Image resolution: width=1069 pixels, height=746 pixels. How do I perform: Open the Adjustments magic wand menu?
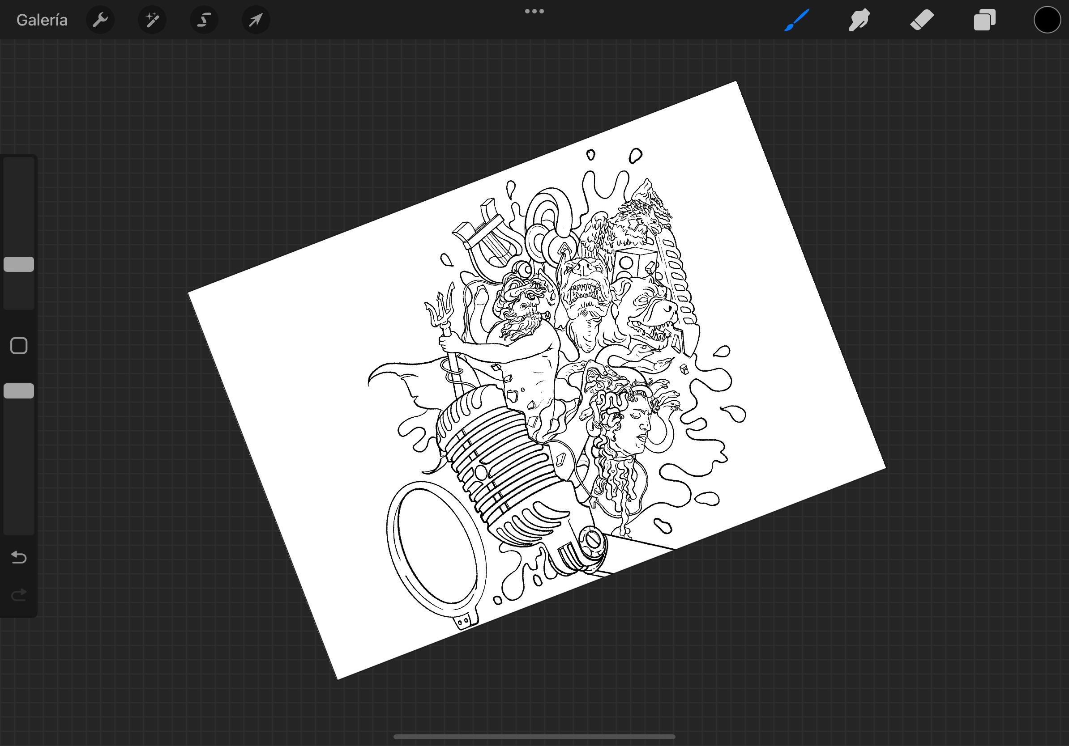[152, 20]
